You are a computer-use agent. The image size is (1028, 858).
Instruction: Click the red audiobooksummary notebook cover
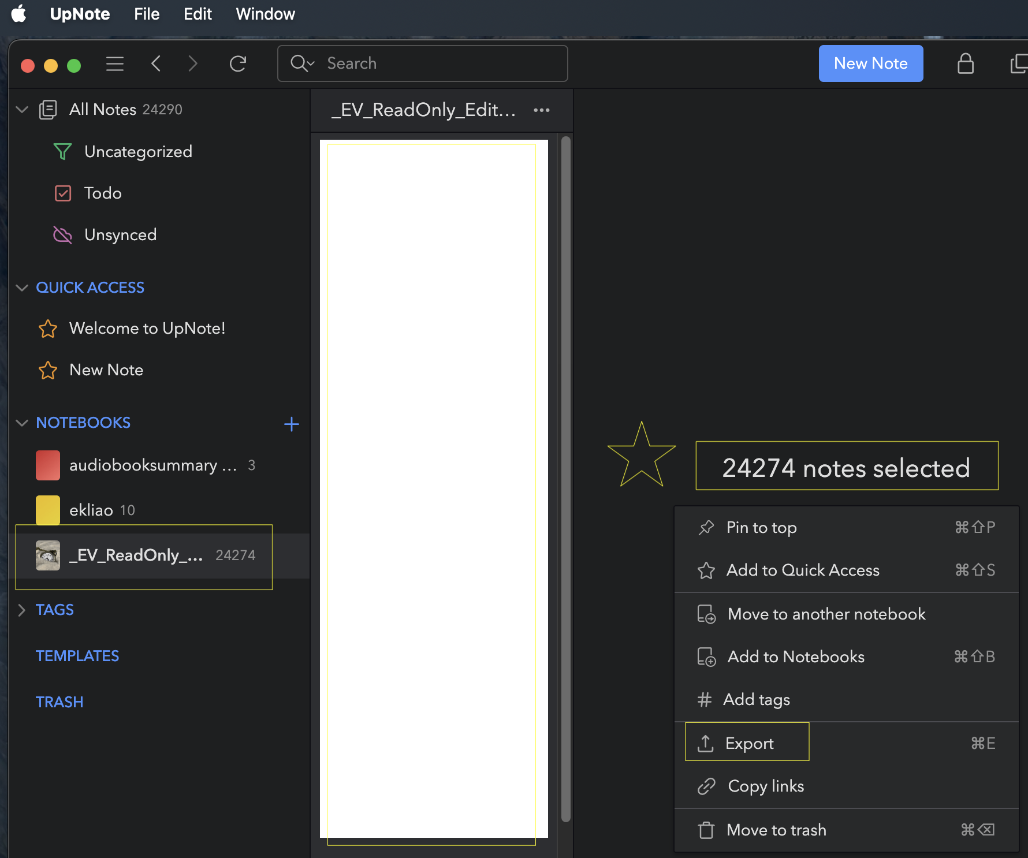pos(48,465)
